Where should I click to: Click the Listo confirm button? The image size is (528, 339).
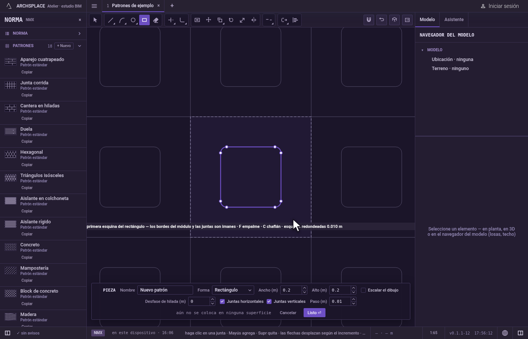315,313
